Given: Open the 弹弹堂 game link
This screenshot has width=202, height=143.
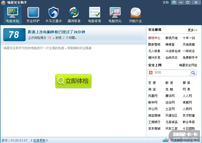Looking at the screenshot, I should tap(170, 45).
